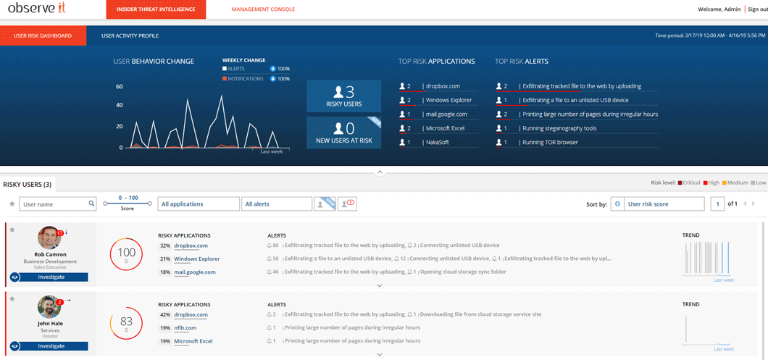Click the next page arrow
This screenshot has width=768, height=360.
pyautogui.click(x=754, y=204)
